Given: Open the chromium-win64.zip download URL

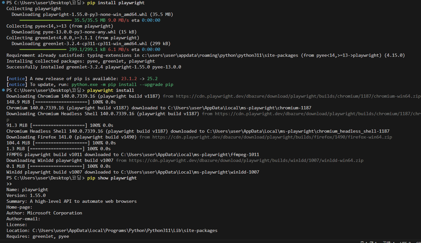Looking at the screenshot, I should pos(298,96).
